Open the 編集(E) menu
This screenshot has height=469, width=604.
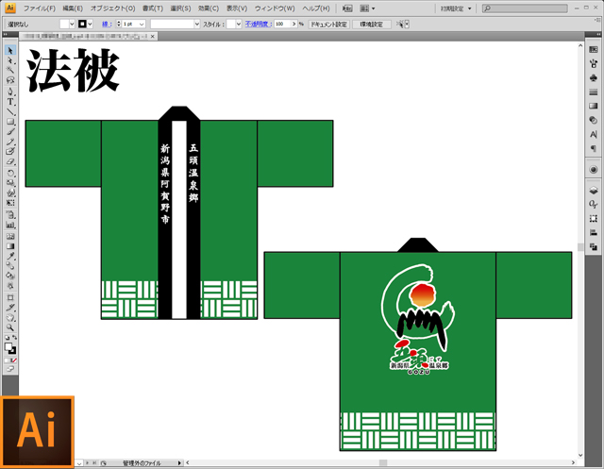(73, 8)
